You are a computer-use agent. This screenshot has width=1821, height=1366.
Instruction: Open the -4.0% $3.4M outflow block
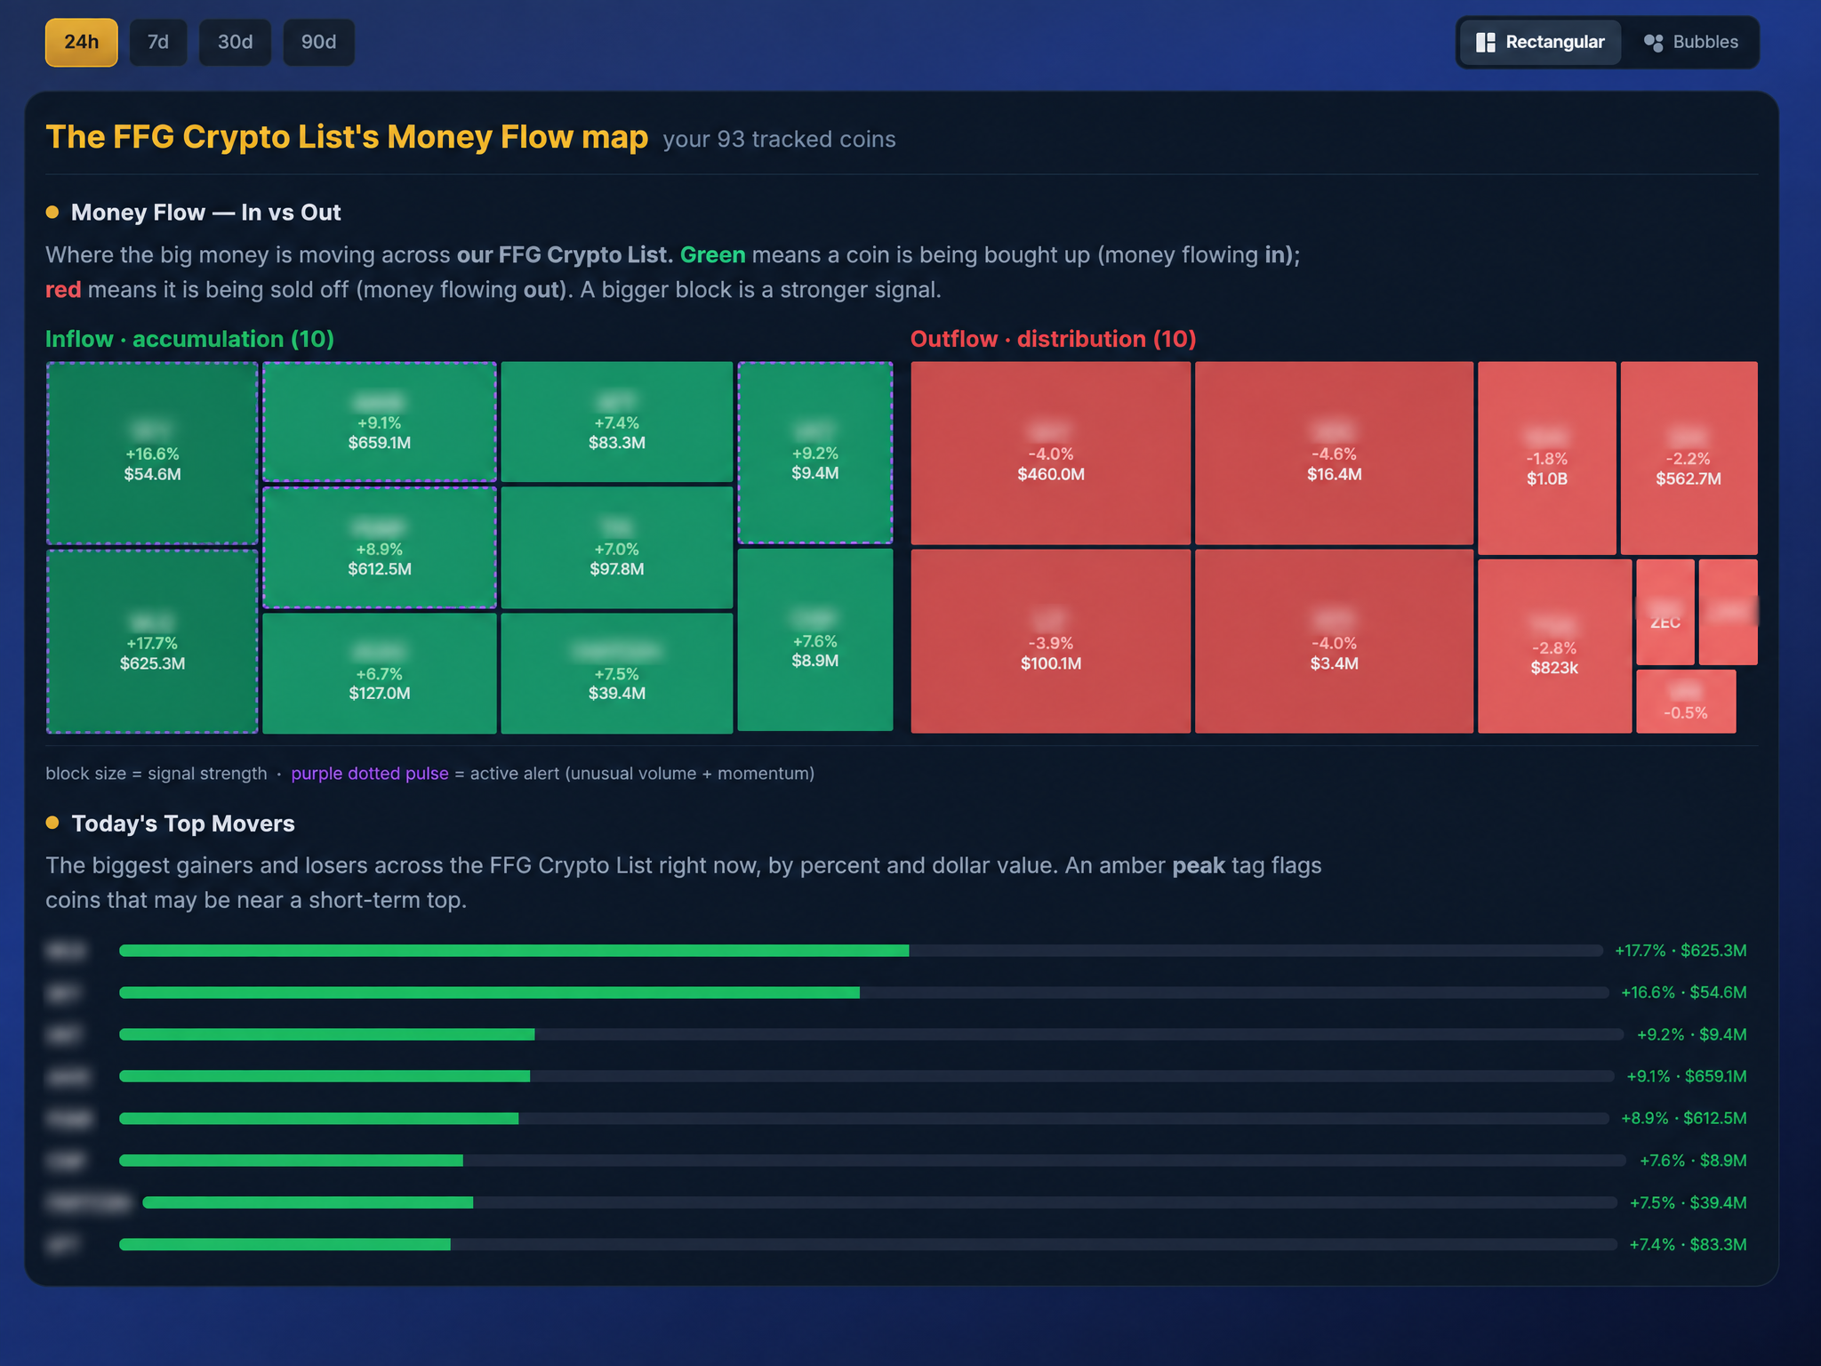[x=1334, y=641]
